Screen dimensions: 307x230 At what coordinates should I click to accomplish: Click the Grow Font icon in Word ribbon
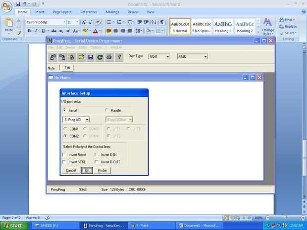tap(84, 22)
